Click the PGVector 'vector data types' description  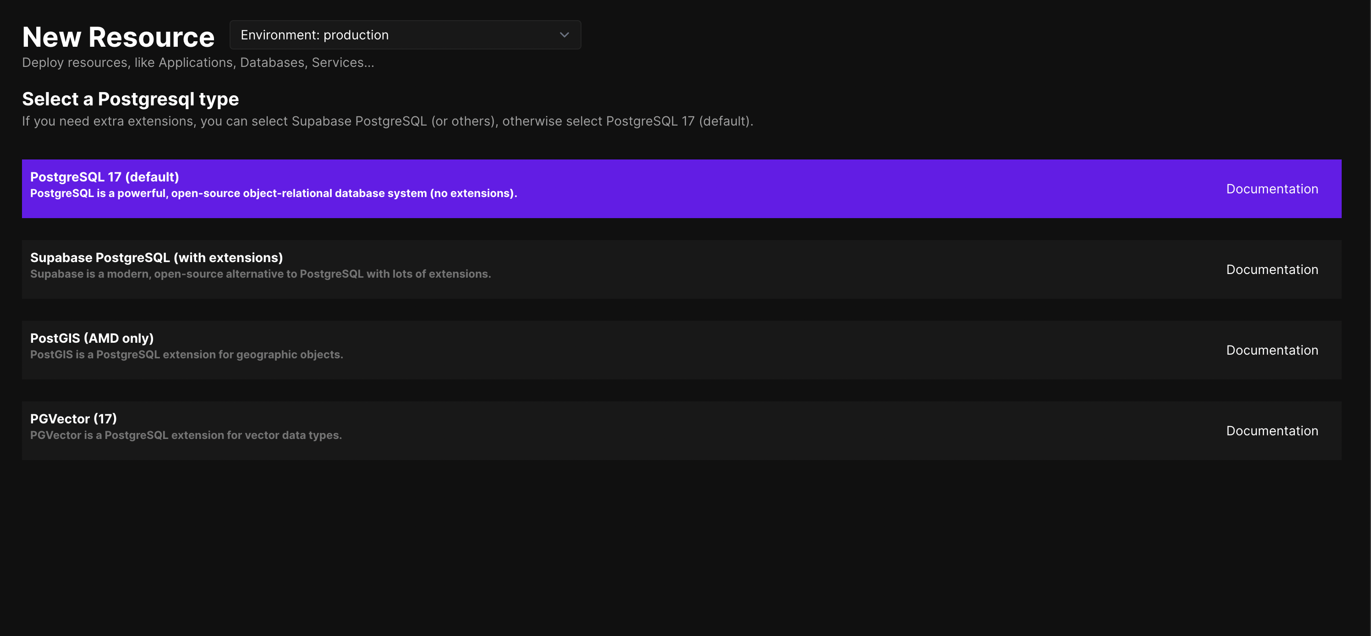(x=186, y=435)
